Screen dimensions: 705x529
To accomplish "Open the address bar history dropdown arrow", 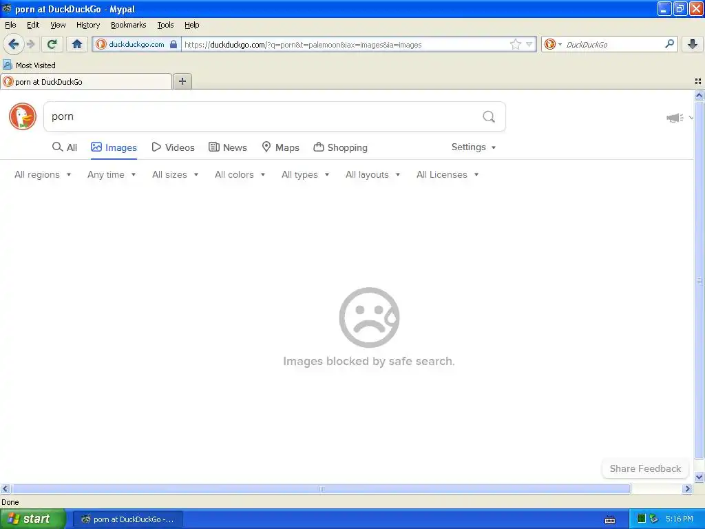I will coord(529,44).
